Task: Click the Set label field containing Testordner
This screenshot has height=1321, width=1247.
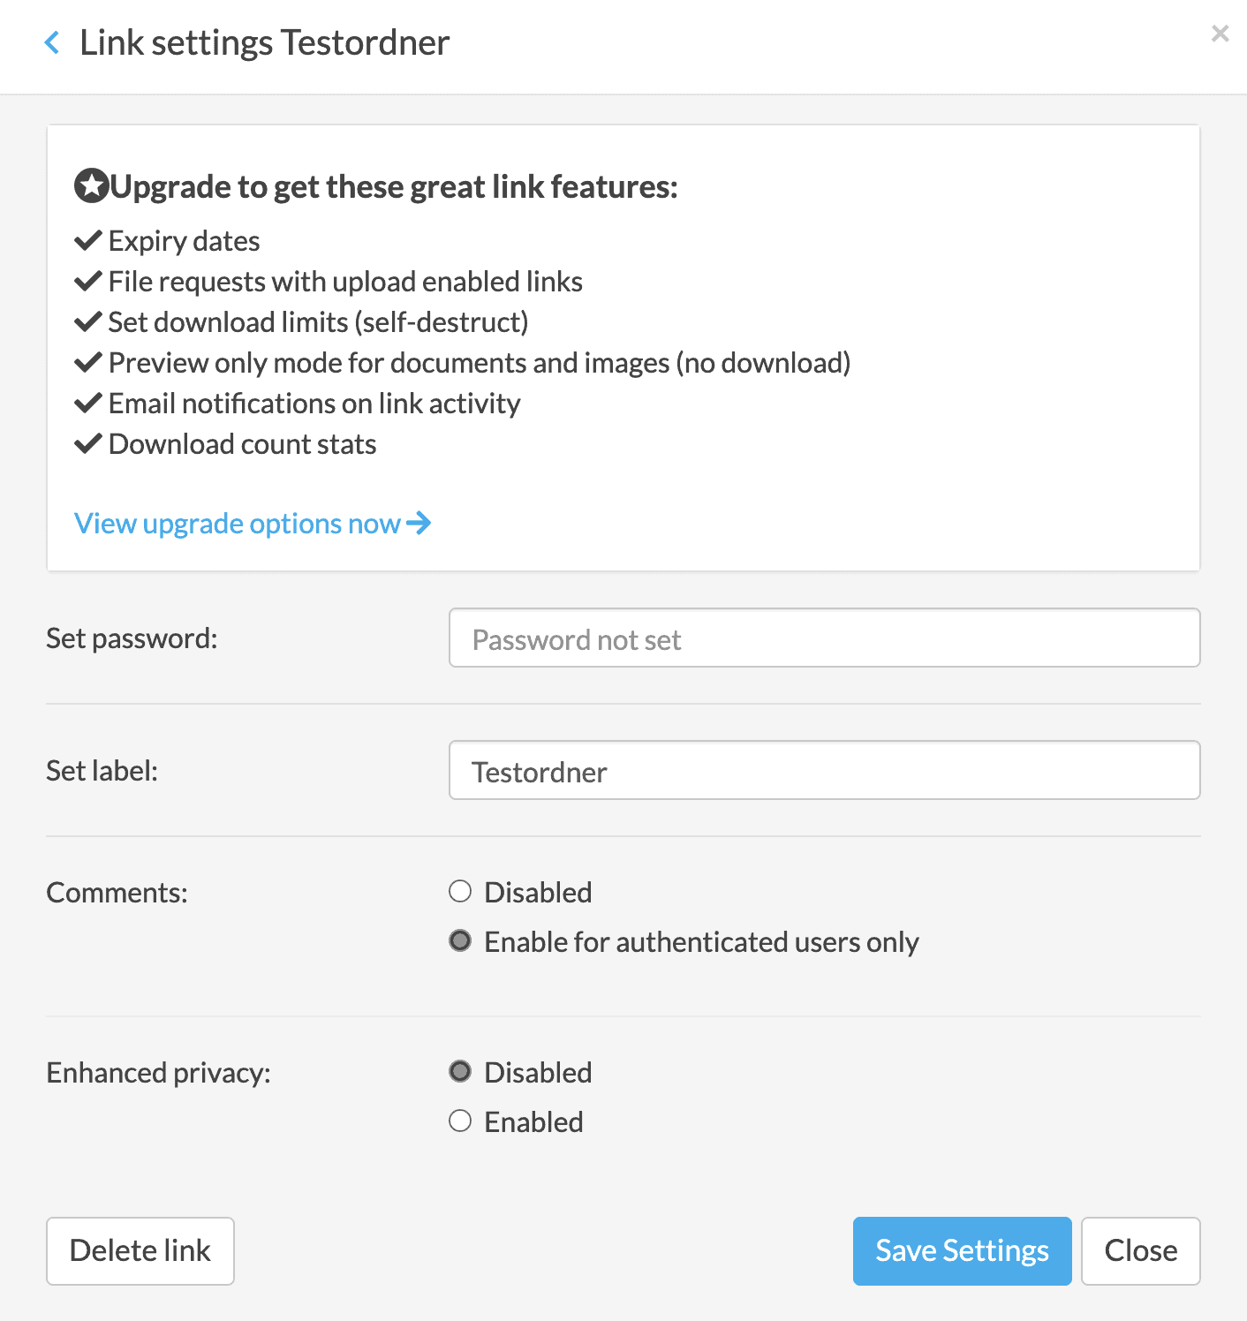Action: pos(824,770)
